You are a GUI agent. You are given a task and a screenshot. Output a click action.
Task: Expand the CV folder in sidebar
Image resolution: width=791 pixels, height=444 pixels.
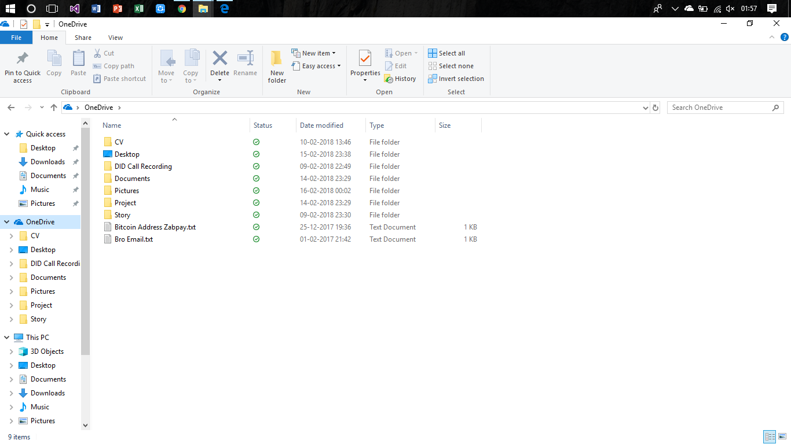12,236
